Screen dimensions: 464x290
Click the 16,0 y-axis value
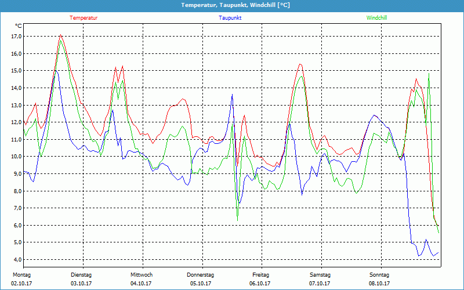[x=17, y=53]
